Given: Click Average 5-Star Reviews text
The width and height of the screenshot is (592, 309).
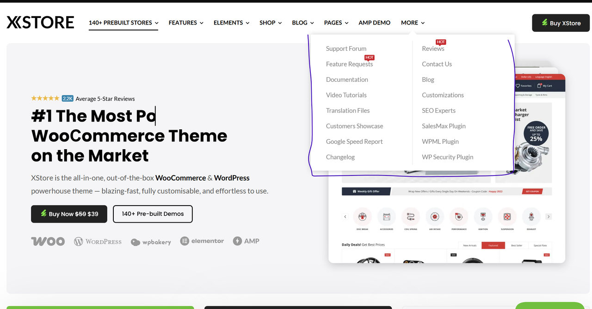Looking at the screenshot, I should coord(105,98).
